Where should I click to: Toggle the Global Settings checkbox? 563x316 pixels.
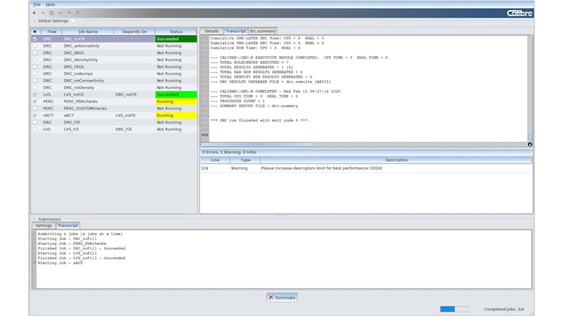73,21
